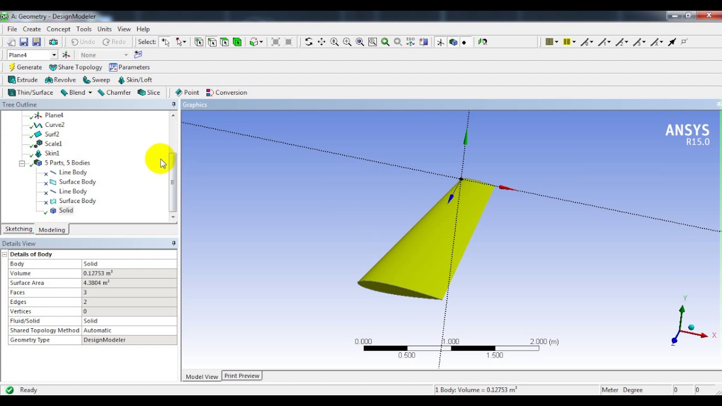
Task: Open the Edge Coloring dropdown
Action: (x=570, y=42)
